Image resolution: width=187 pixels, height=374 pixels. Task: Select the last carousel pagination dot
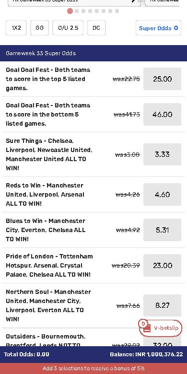point(117,11)
